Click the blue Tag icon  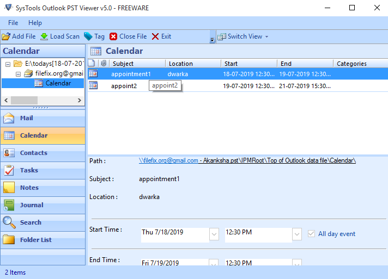pos(88,36)
